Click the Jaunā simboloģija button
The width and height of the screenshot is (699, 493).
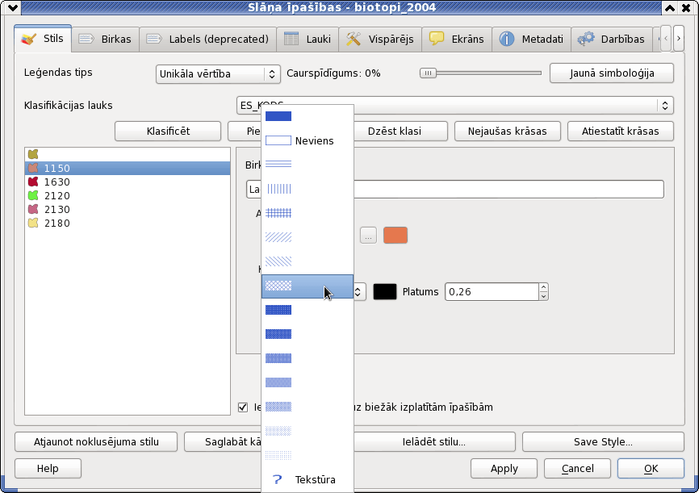(612, 73)
